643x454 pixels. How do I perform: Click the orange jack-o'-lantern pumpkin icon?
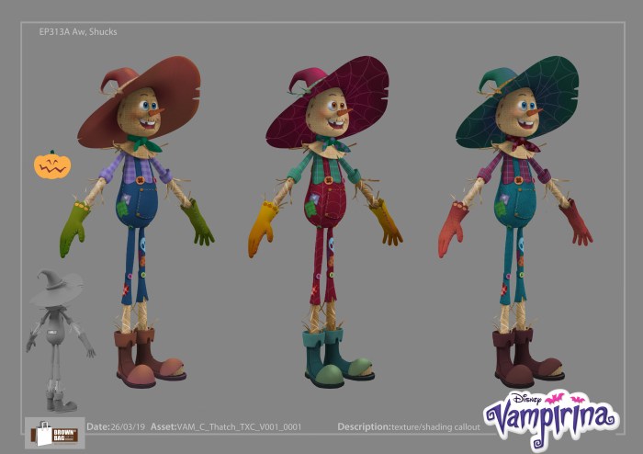(x=52, y=165)
